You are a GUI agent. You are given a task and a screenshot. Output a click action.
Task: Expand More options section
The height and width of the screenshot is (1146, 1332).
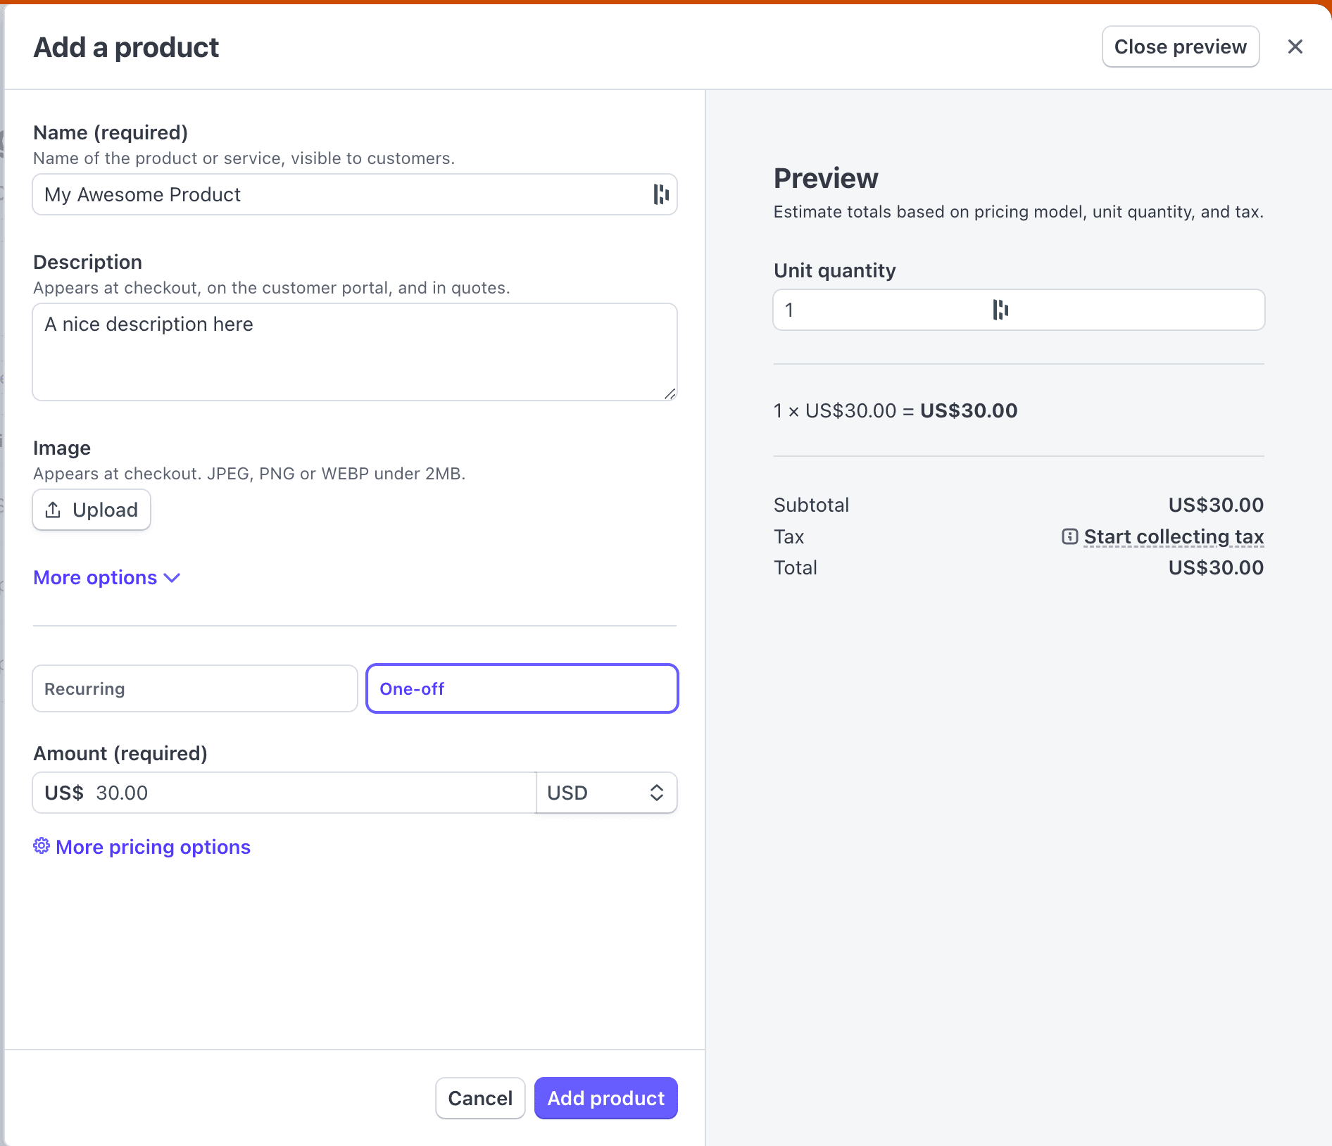(x=106, y=577)
